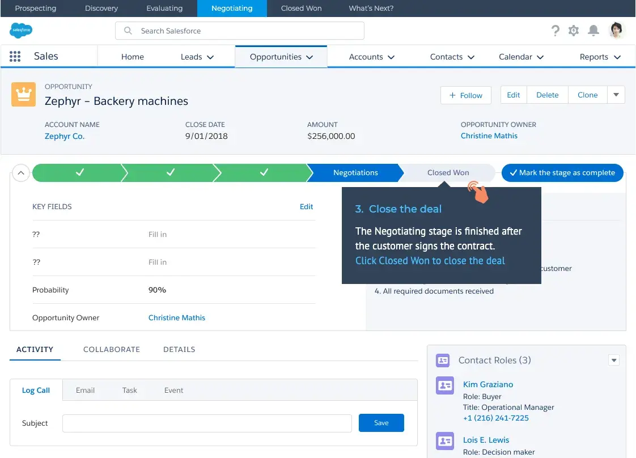Open the Zephyr Co. account link
Image resolution: width=636 pixels, height=458 pixels.
click(64, 136)
